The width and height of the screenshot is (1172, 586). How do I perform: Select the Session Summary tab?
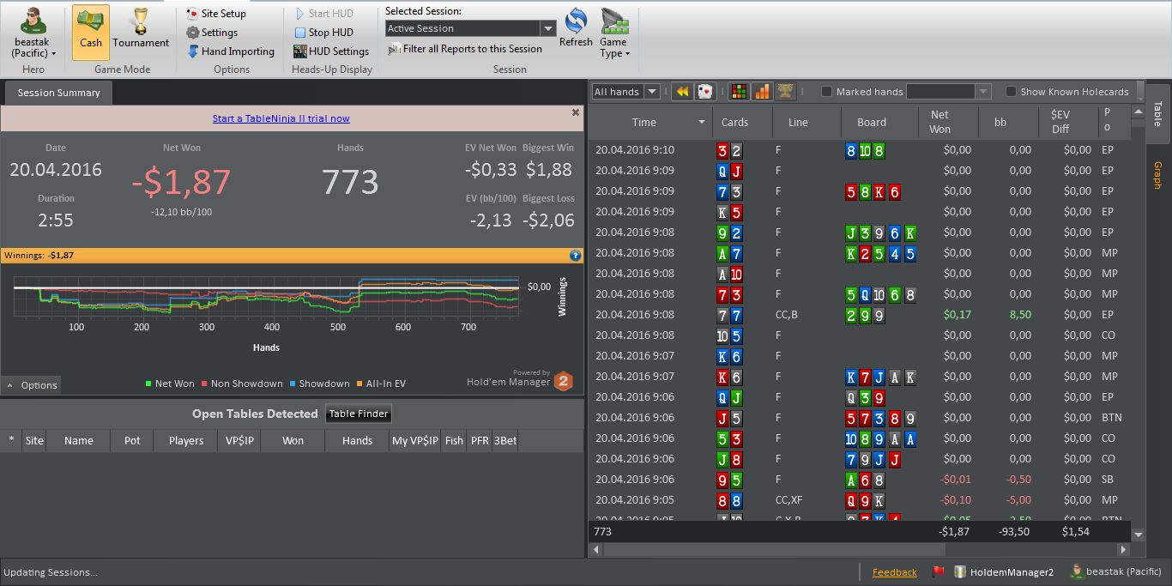point(58,93)
